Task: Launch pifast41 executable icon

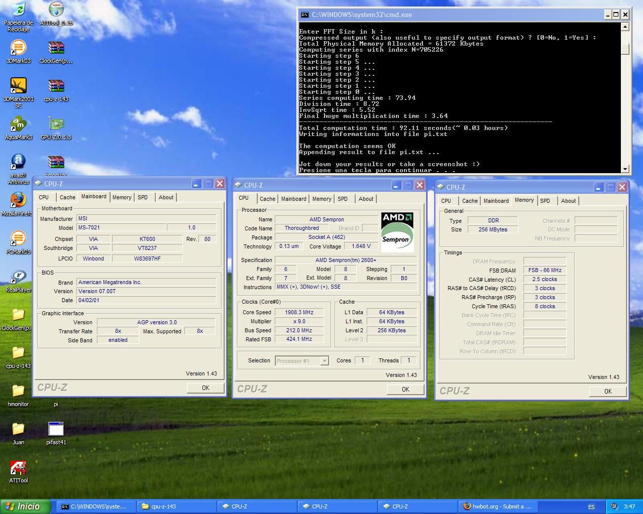Action: (x=56, y=433)
